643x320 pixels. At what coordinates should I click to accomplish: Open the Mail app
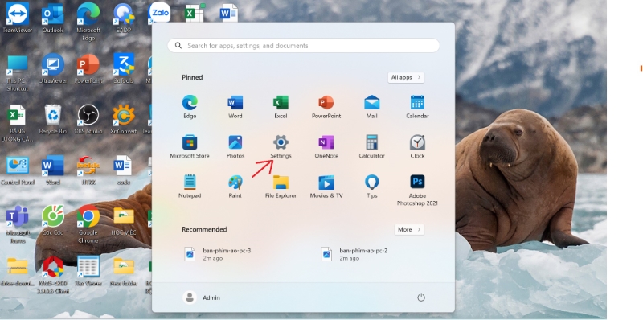pos(371,107)
